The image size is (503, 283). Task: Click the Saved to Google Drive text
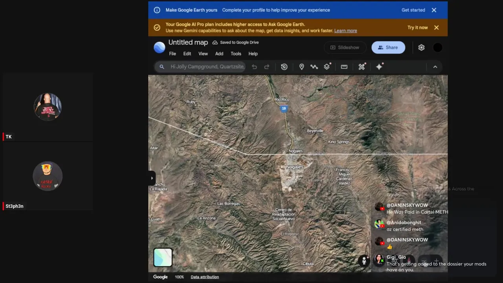[x=239, y=42]
